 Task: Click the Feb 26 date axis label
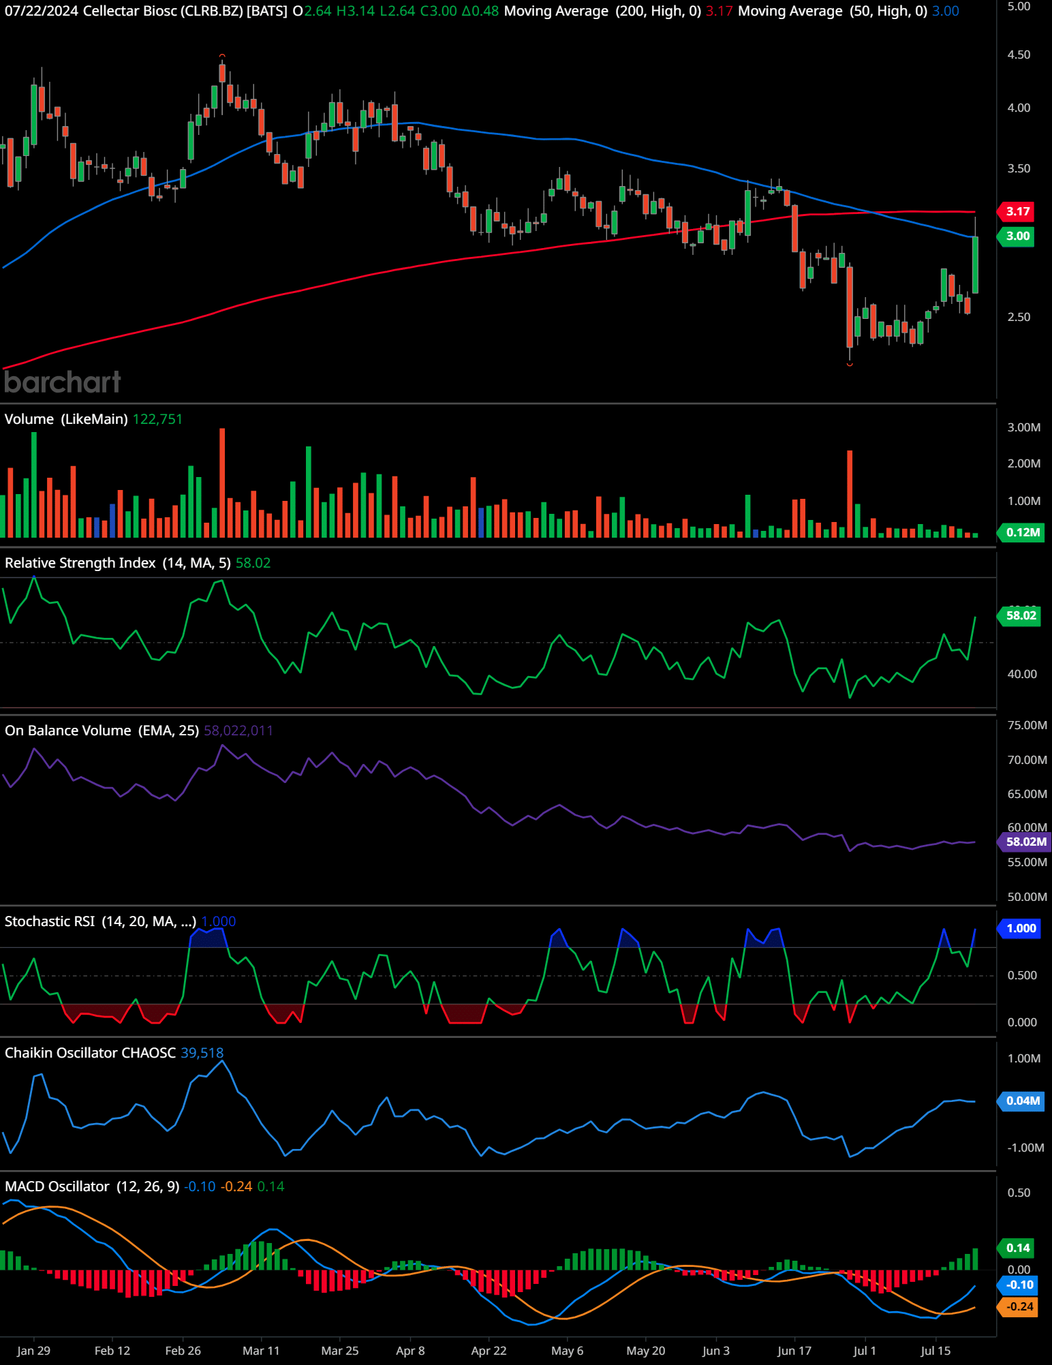[183, 1351]
